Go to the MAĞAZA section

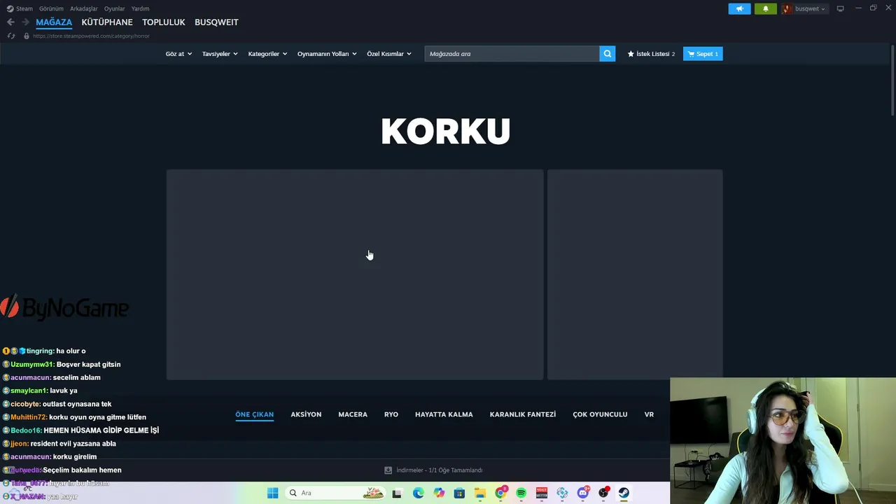tap(54, 22)
